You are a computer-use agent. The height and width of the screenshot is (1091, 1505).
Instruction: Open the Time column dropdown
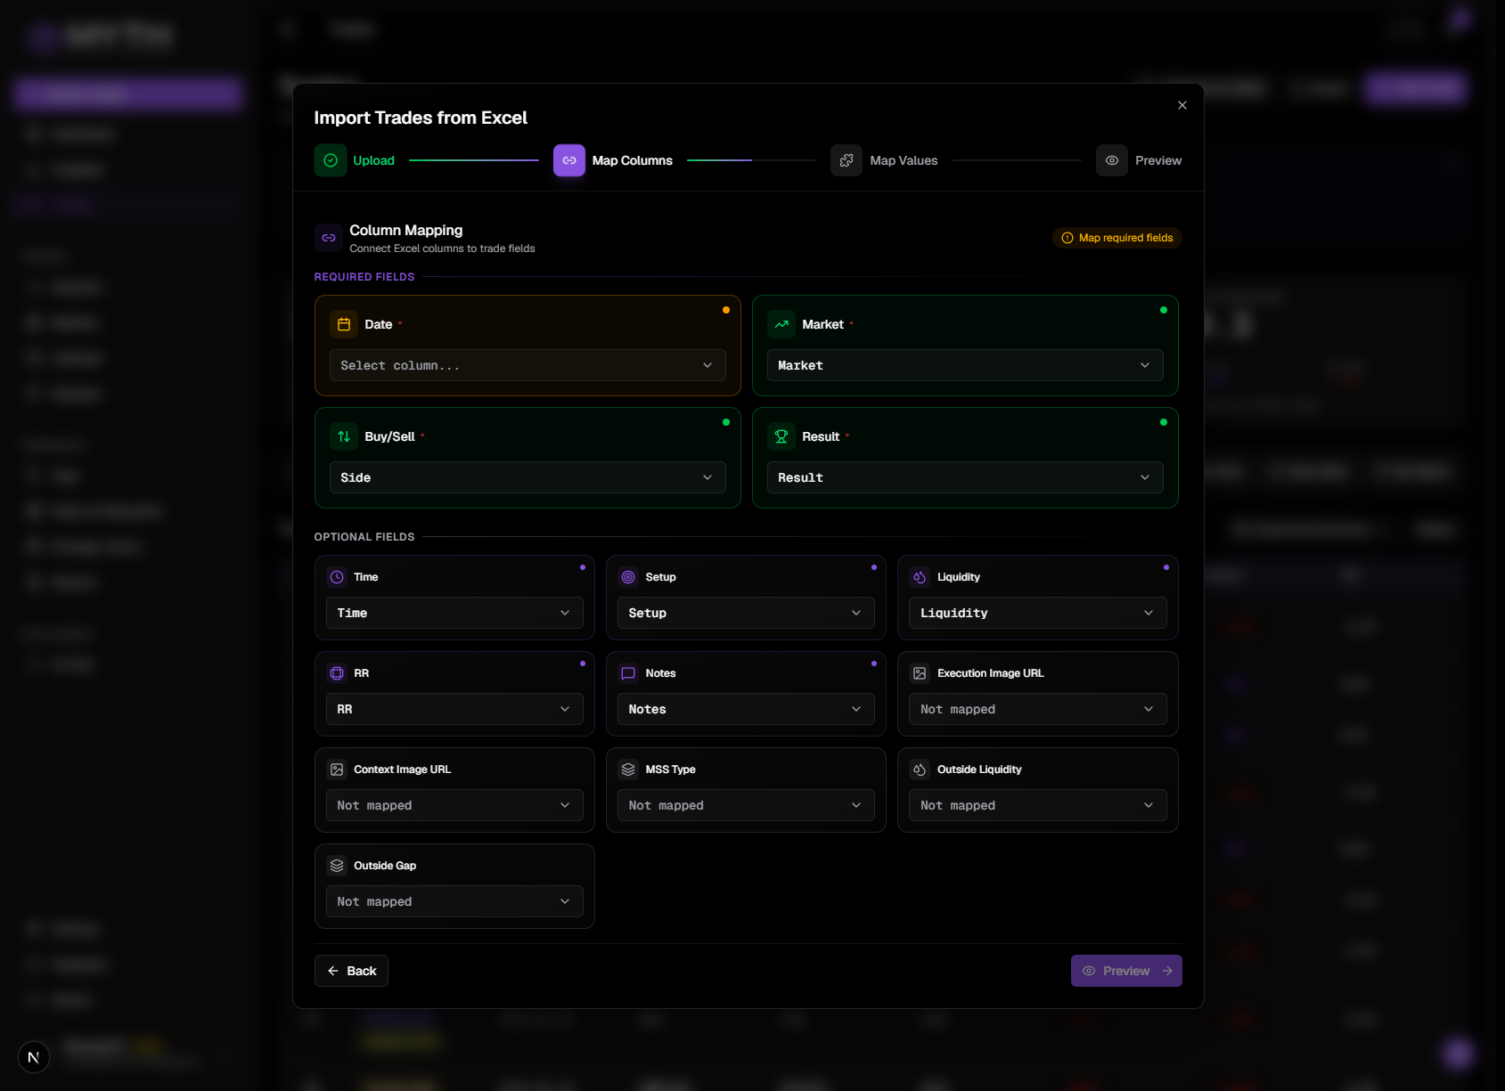tap(454, 613)
